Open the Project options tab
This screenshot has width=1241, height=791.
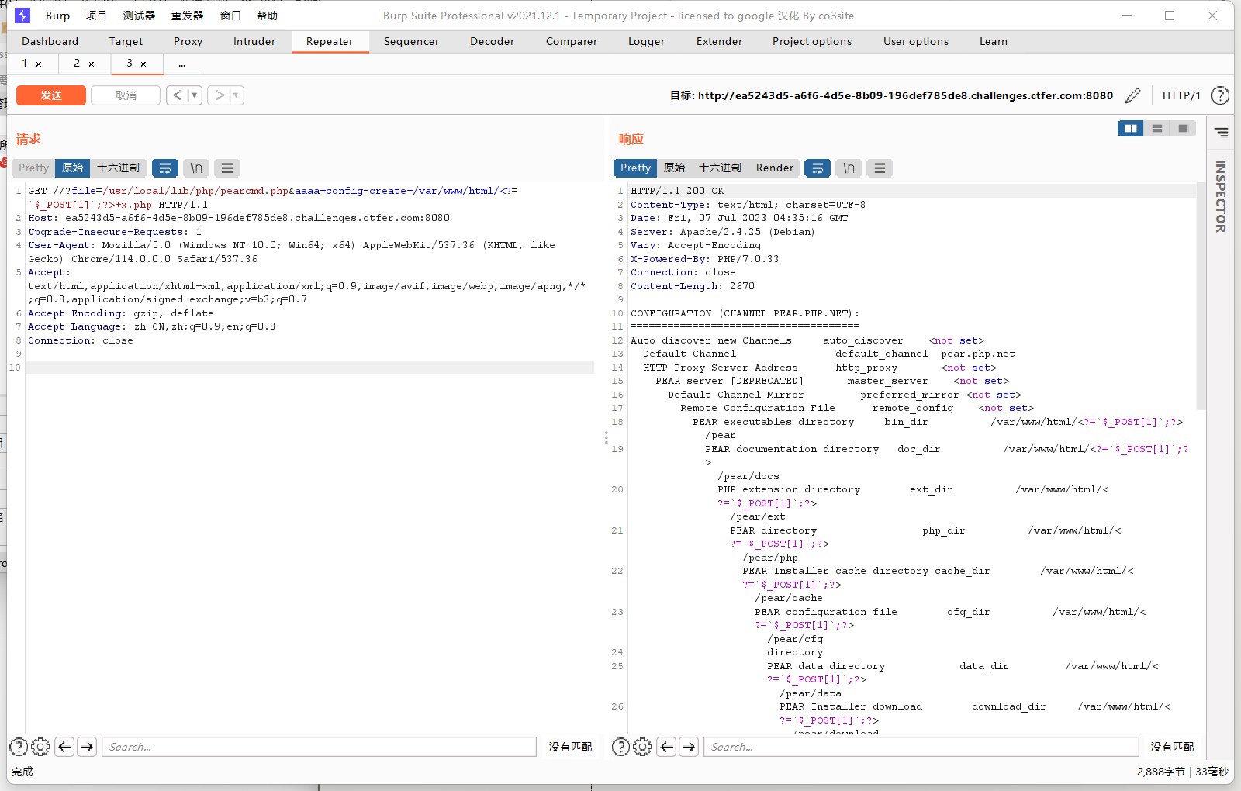click(x=812, y=42)
